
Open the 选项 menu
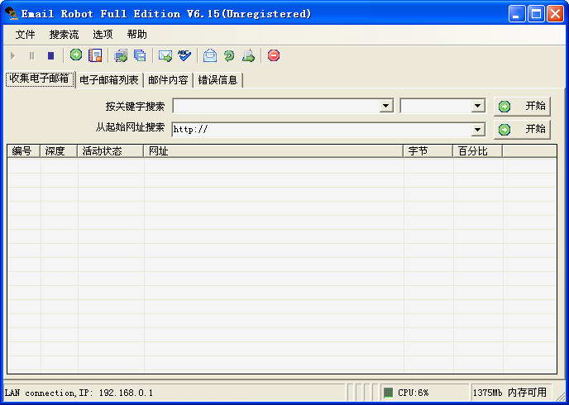[x=103, y=35]
